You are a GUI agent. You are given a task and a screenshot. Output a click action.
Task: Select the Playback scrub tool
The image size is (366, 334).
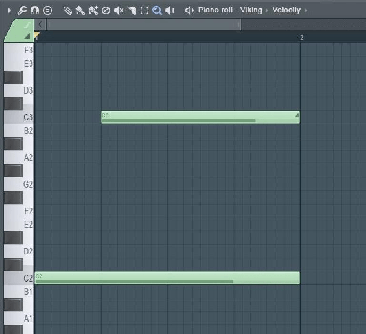(170, 10)
